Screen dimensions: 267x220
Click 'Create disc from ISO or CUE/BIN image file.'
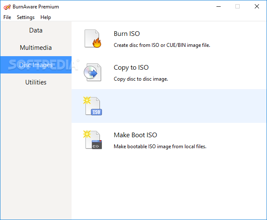(x=162, y=45)
